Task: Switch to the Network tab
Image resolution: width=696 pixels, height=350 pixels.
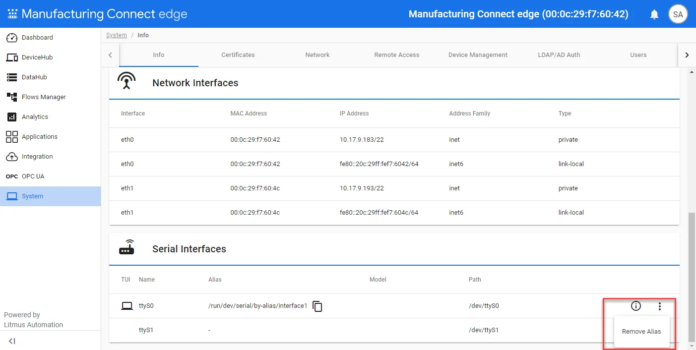Action: pos(317,55)
